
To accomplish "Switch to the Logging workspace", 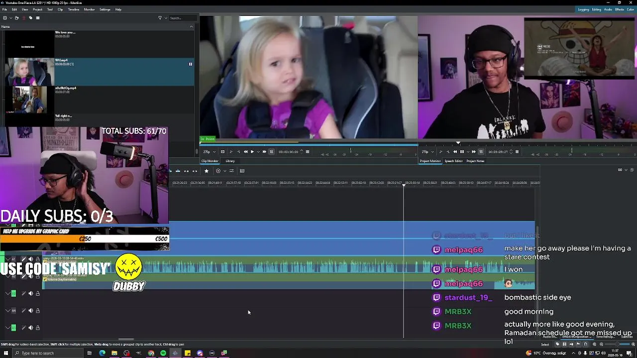I will pyautogui.click(x=583, y=9).
